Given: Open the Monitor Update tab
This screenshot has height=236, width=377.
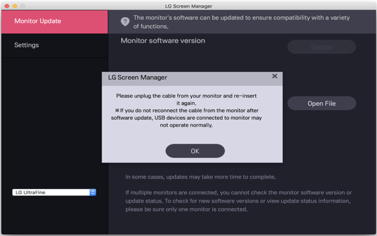Looking at the screenshot, I should coord(55,22).
